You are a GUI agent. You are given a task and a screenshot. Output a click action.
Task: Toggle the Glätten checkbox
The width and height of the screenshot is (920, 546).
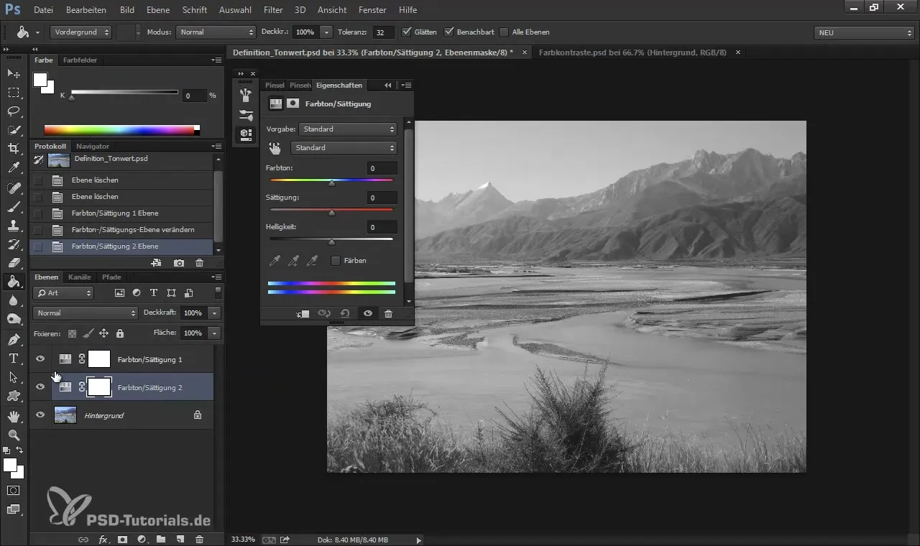coord(407,32)
